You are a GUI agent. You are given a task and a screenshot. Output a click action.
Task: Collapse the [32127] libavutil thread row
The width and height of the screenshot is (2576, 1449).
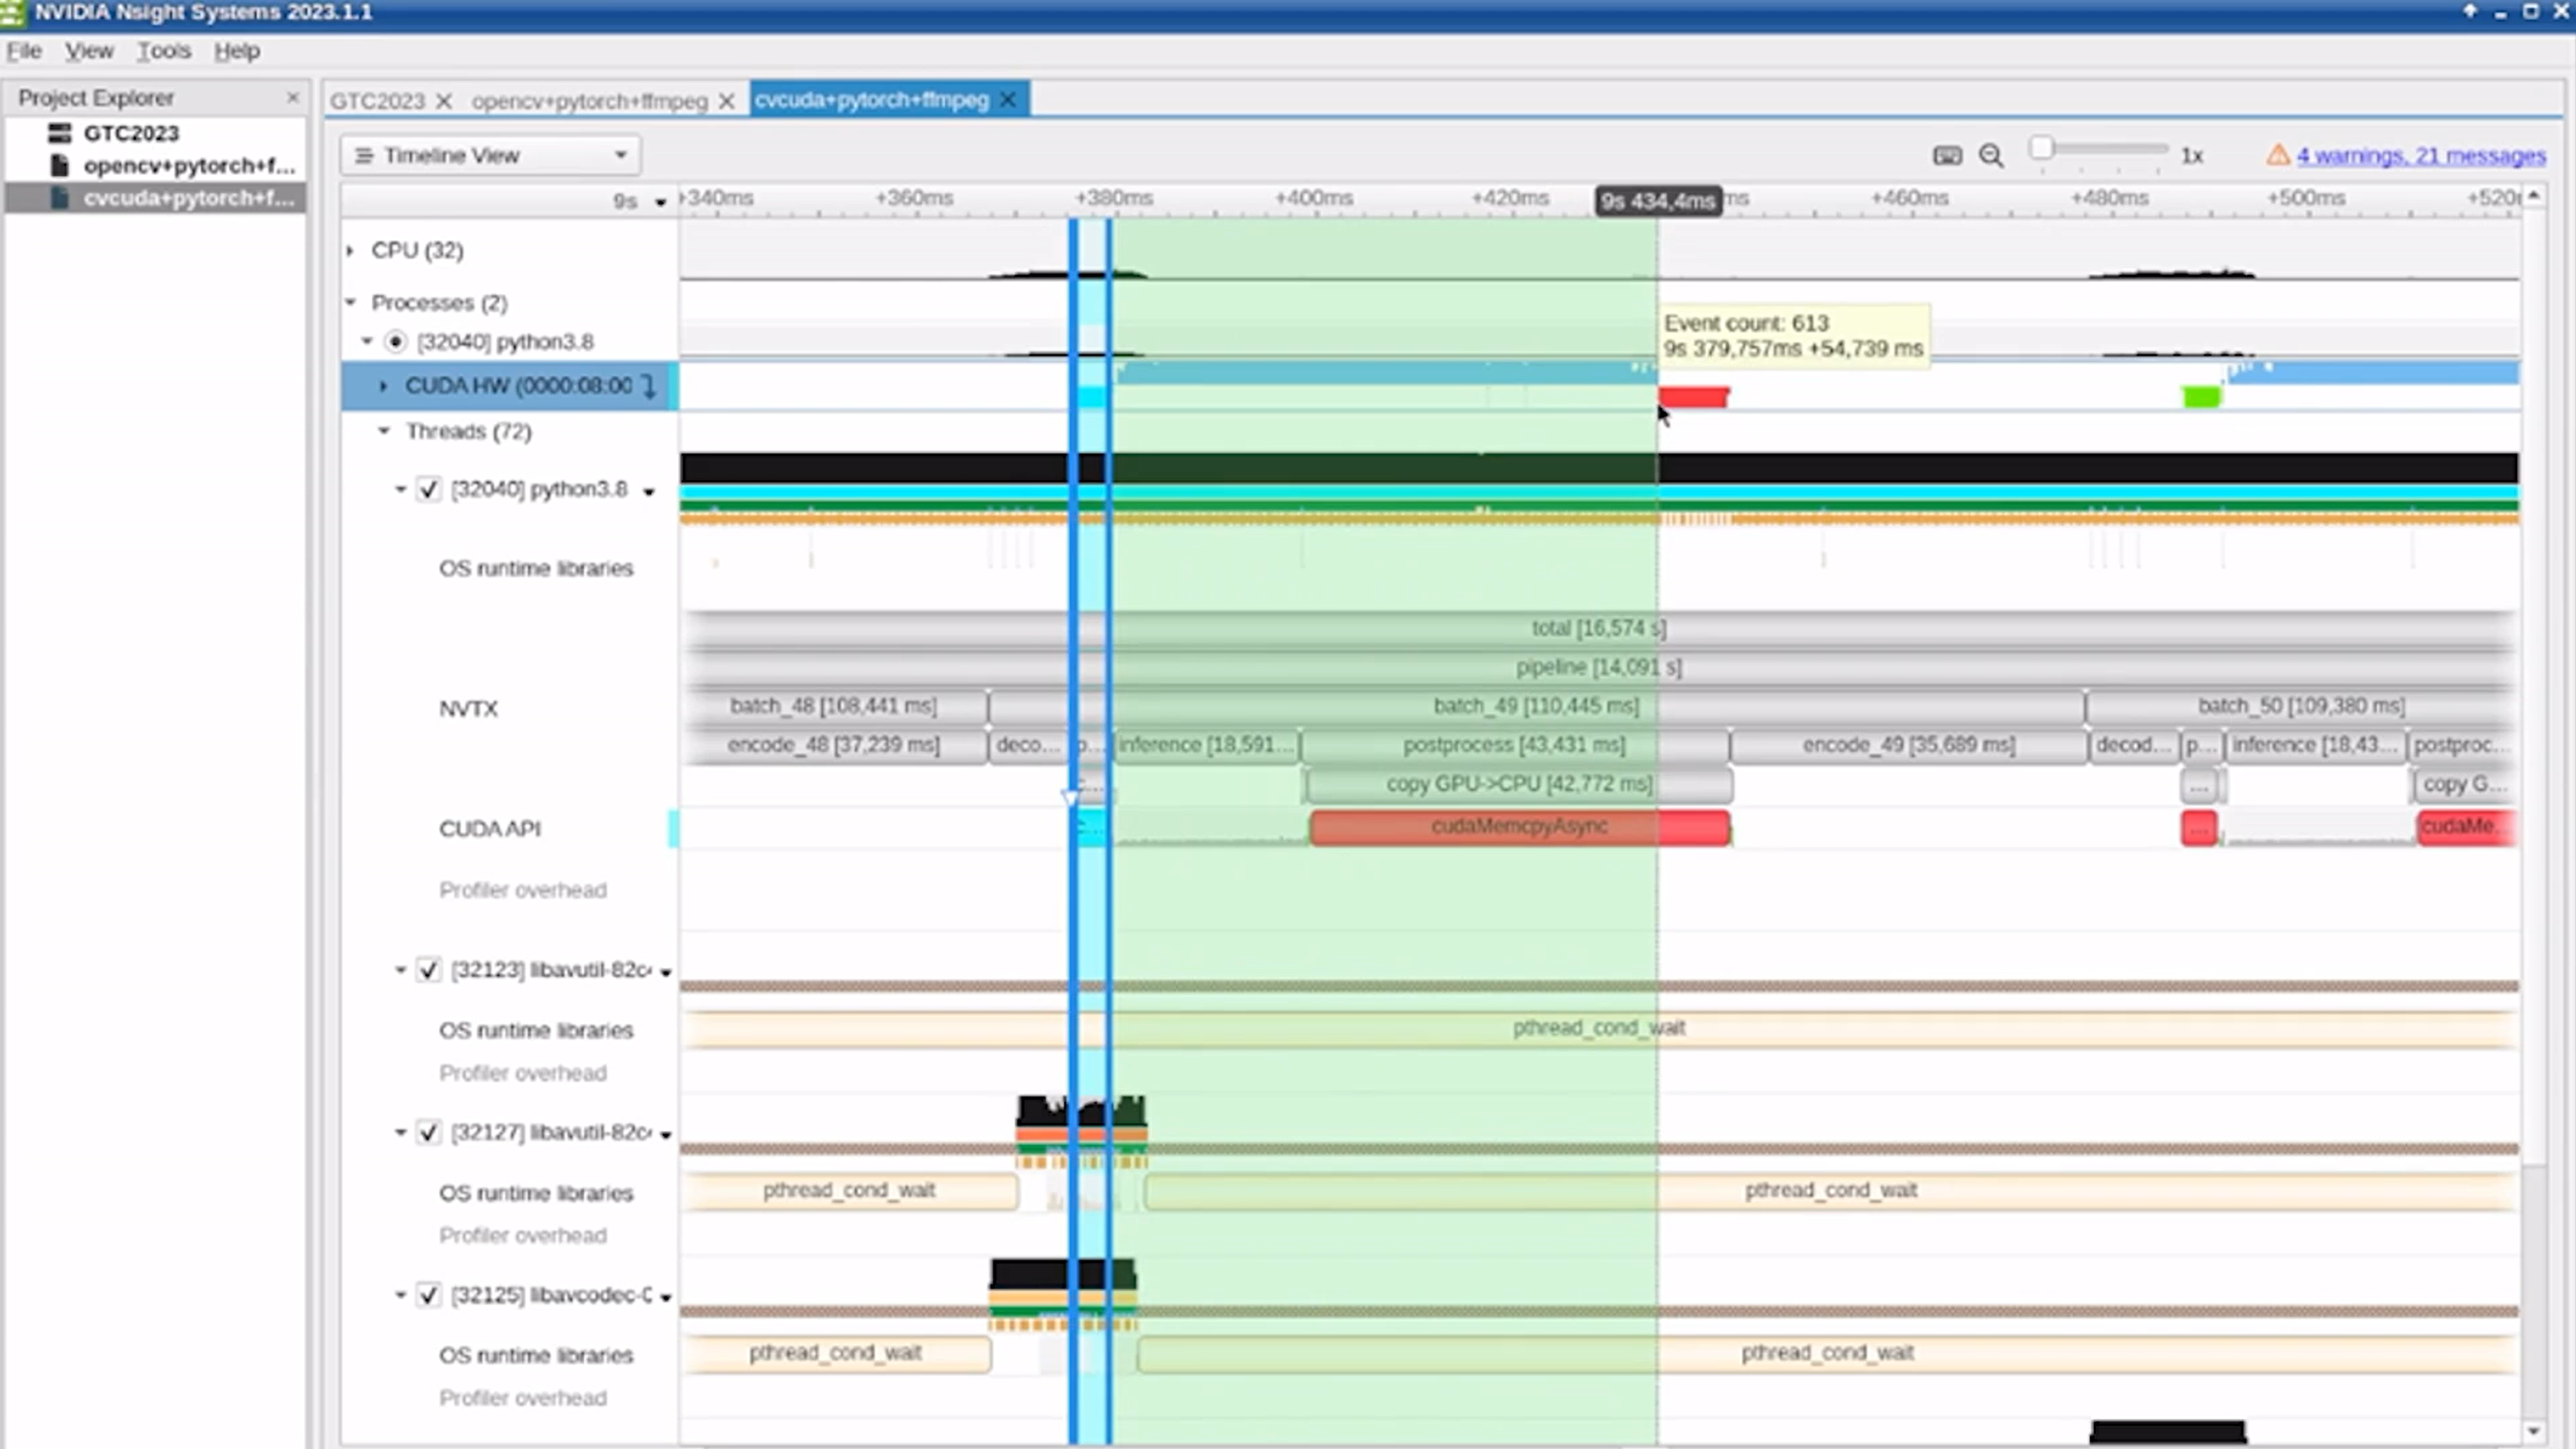coord(401,1132)
